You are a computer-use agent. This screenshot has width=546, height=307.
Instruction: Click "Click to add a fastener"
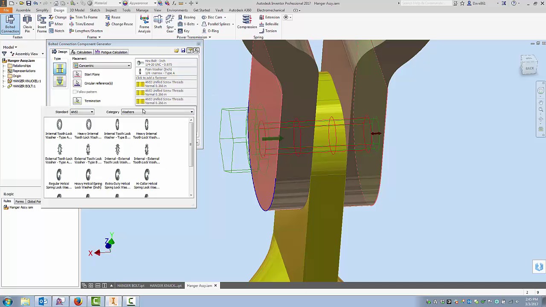click(151, 78)
